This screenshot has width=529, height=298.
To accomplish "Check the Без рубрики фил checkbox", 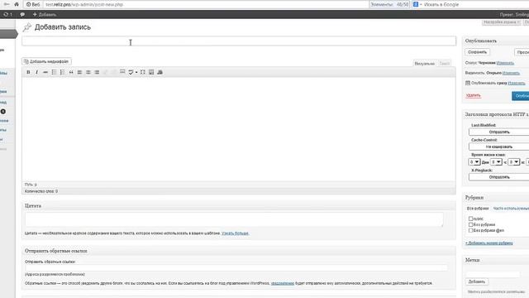I will 470,230.
